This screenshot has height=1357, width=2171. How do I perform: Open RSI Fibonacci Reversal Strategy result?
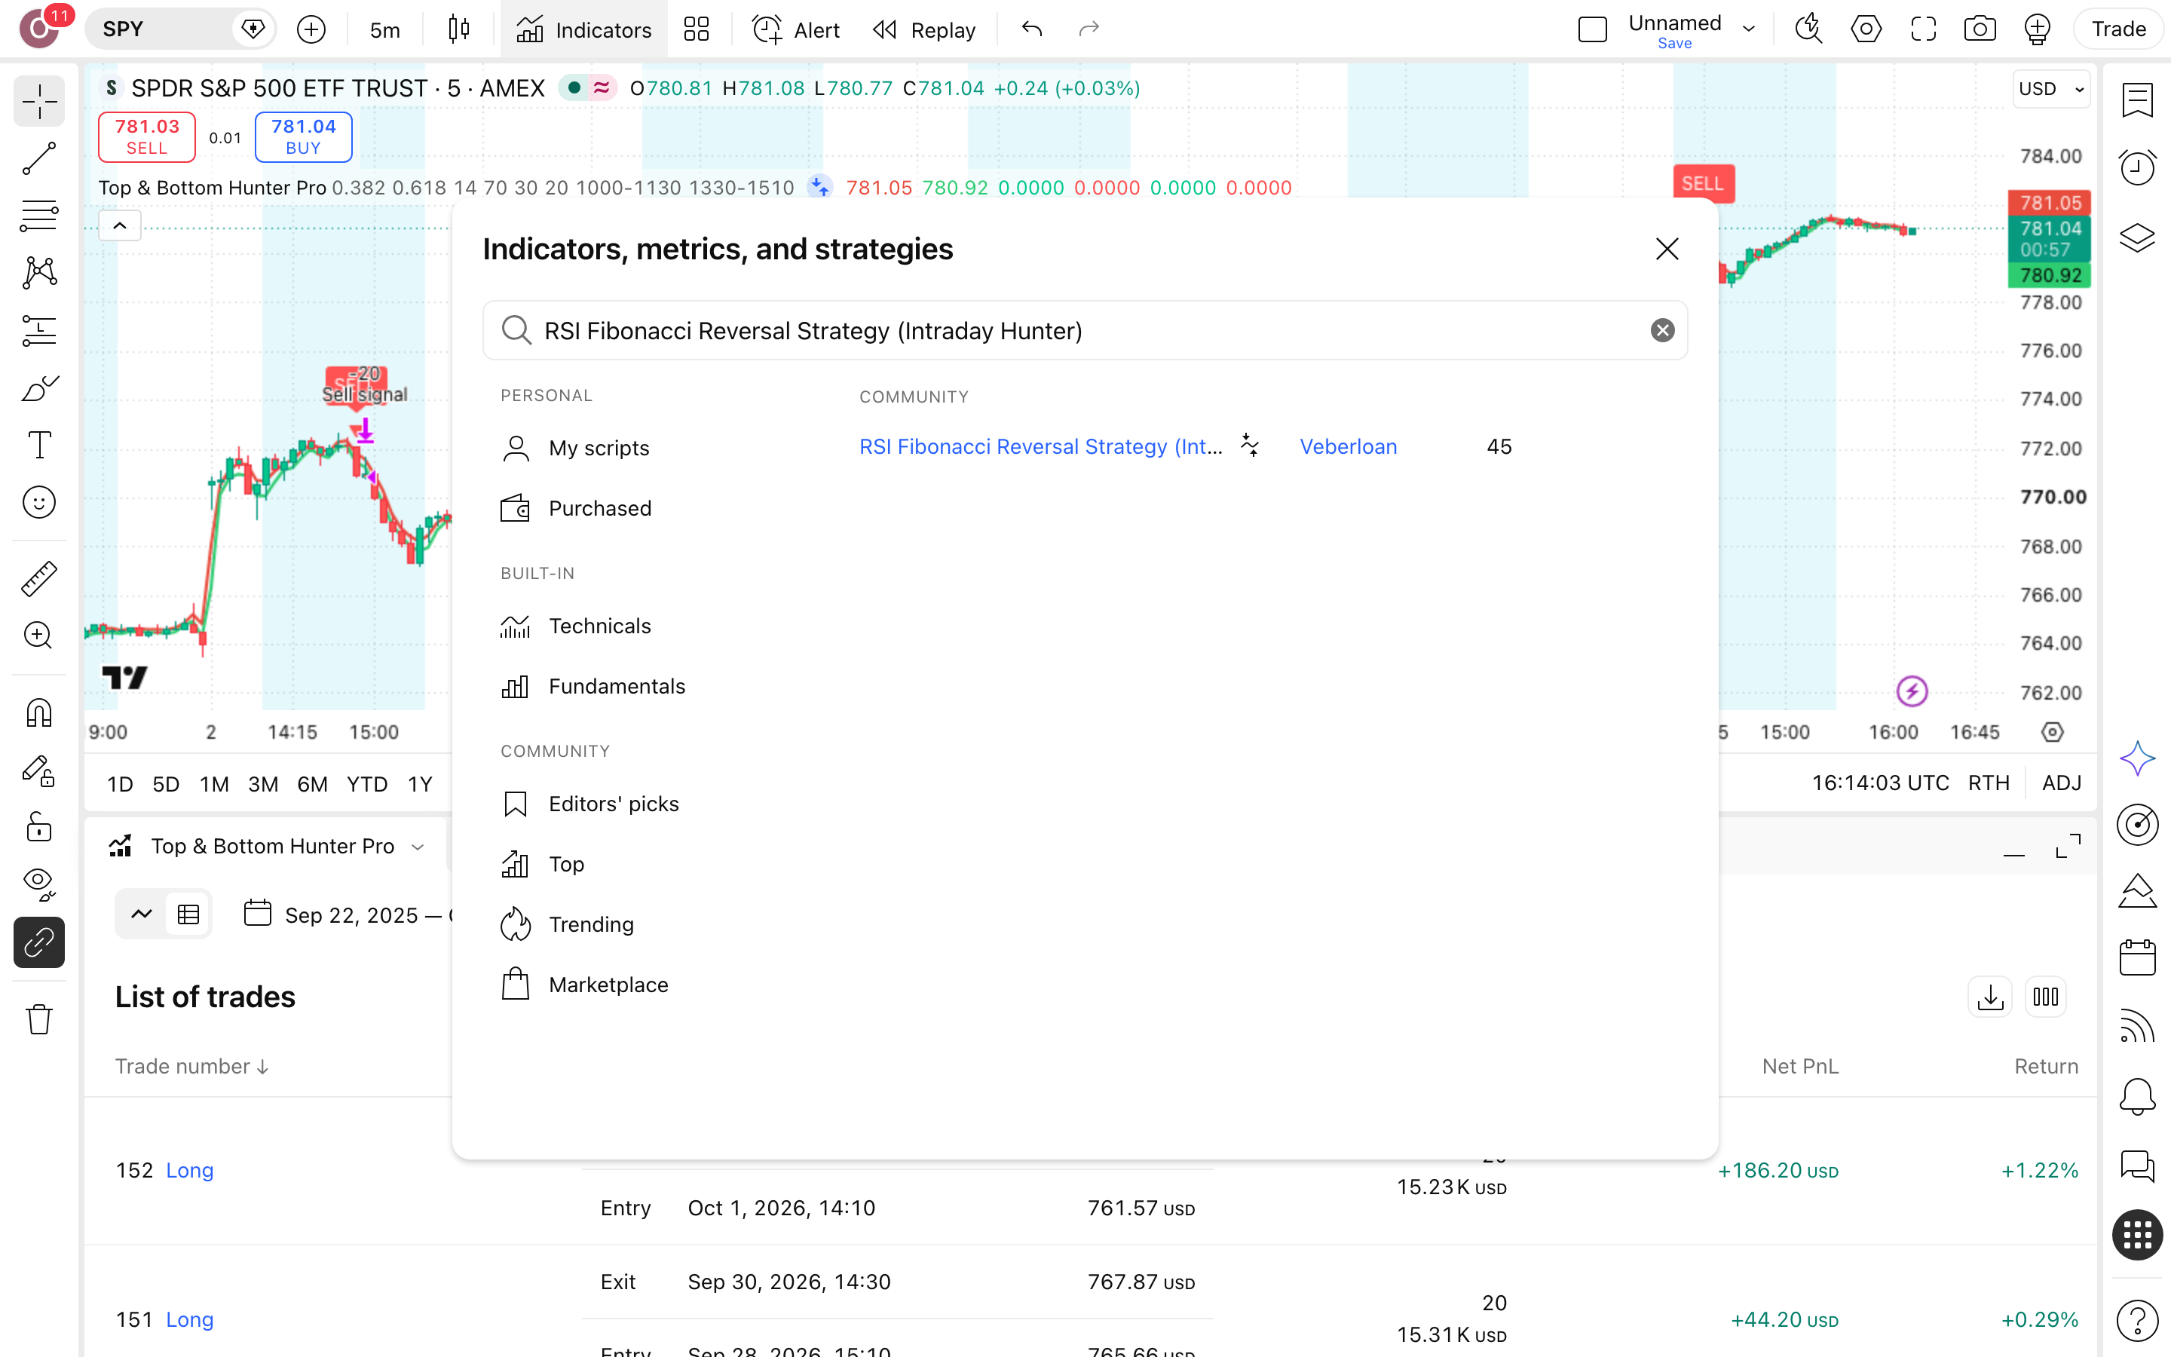1040,446
